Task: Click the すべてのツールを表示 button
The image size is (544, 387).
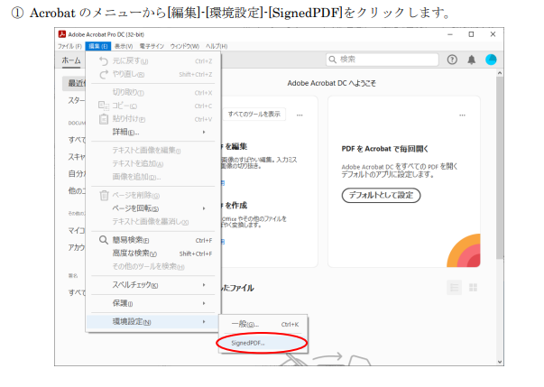Action: pyautogui.click(x=254, y=114)
